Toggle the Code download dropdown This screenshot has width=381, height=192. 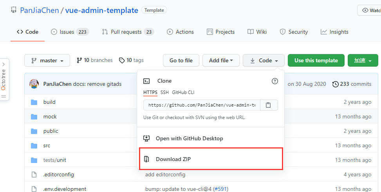[x=264, y=60]
